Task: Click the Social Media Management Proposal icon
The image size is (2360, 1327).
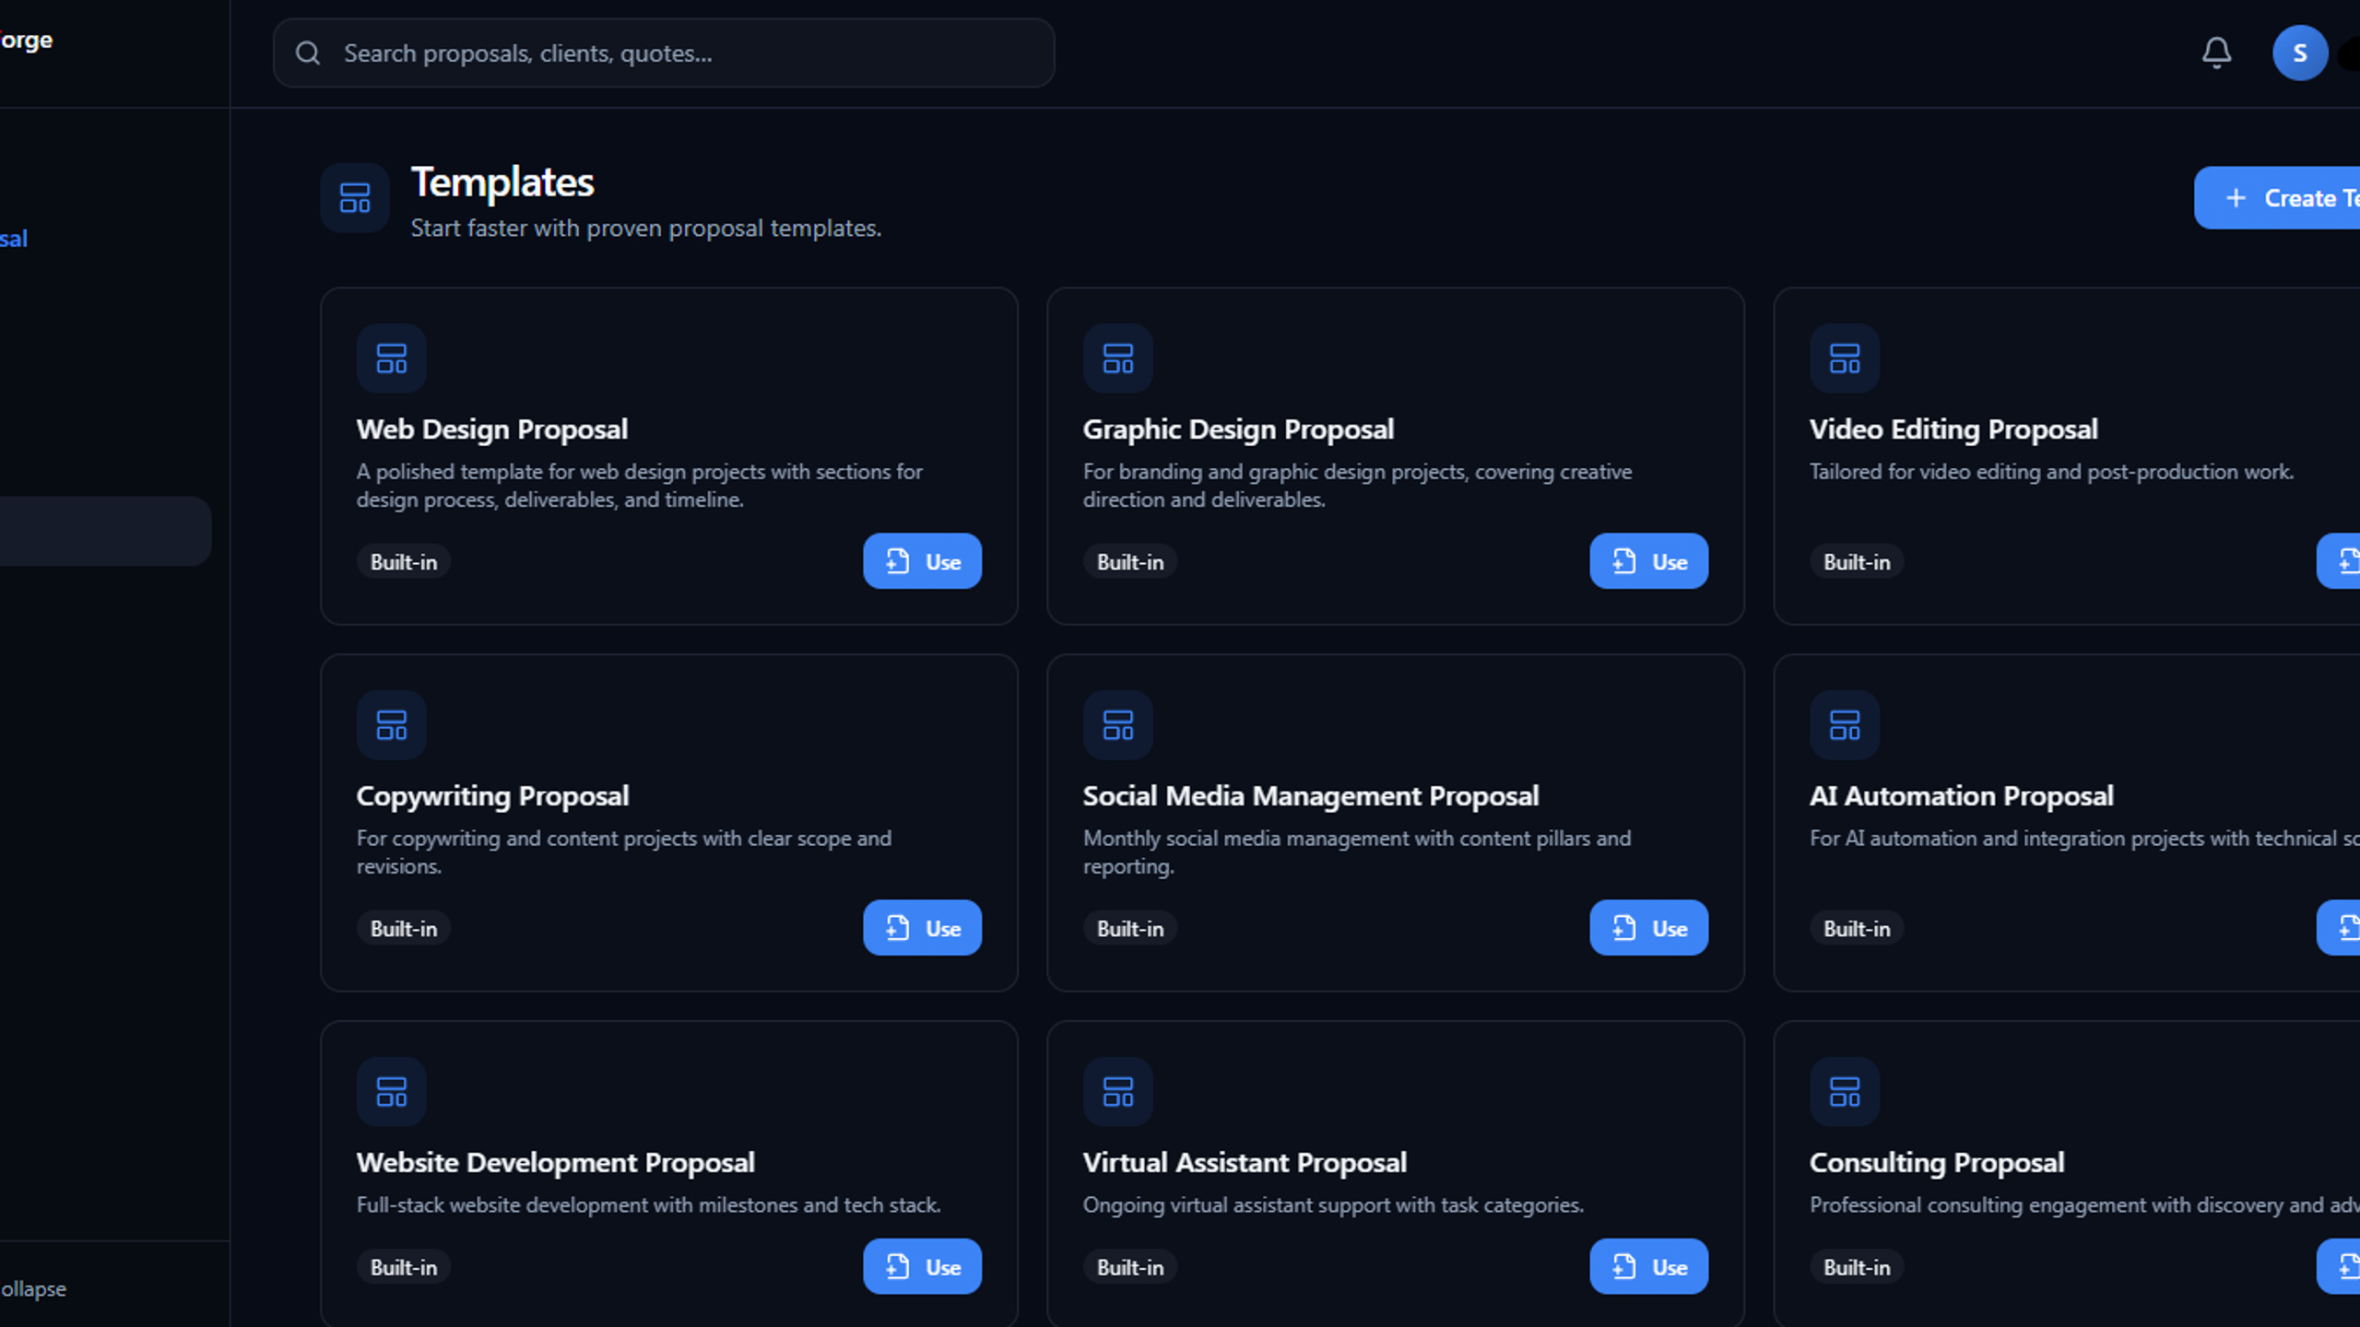Action: pyautogui.click(x=1118, y=725)
